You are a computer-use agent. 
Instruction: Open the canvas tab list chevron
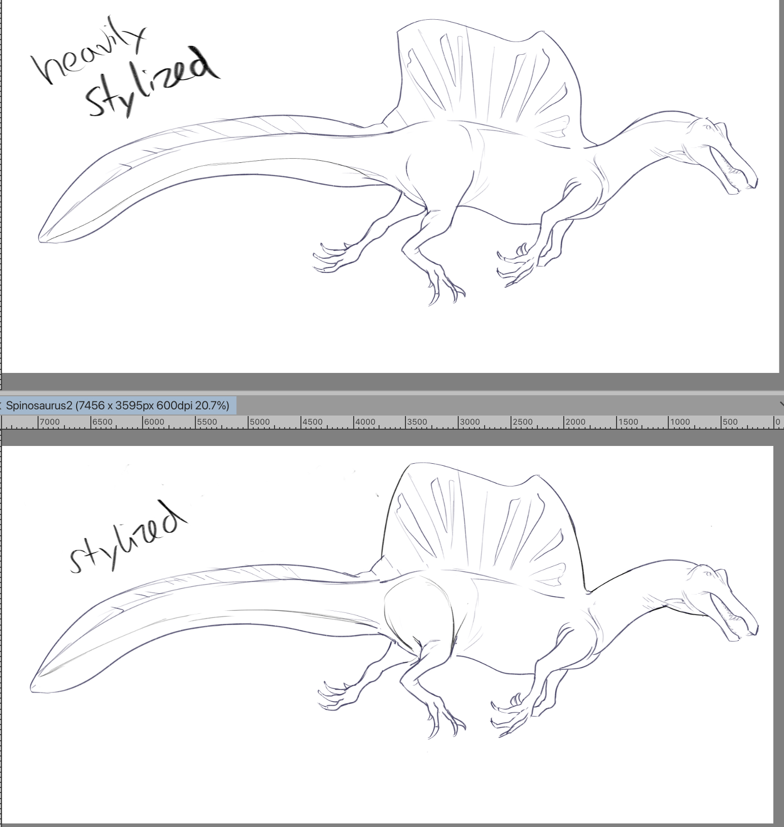pos(780,405)
